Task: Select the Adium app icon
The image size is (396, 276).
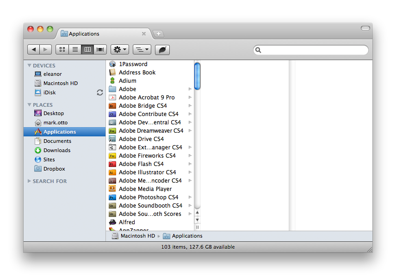Action: pos(112,81)
